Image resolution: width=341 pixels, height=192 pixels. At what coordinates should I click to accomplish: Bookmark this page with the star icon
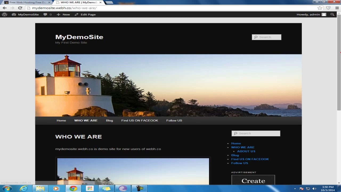[320, 8]
